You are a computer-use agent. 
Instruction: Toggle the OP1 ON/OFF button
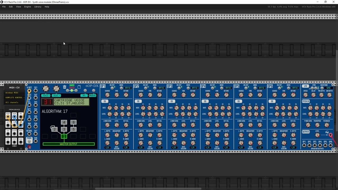(112, 88)
